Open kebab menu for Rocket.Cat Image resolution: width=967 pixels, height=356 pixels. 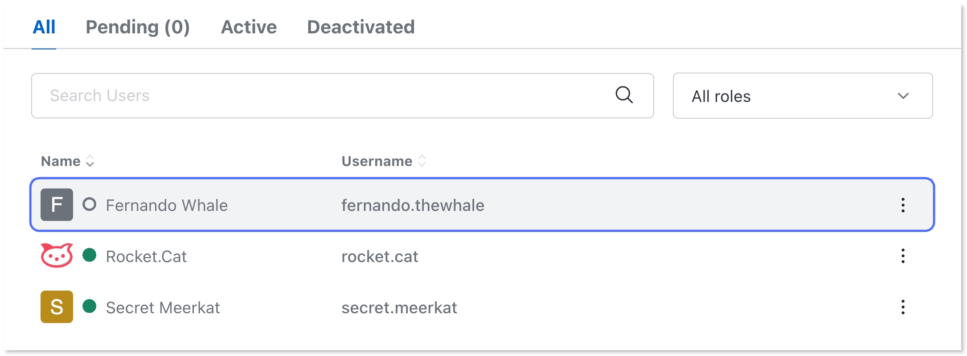903,256
